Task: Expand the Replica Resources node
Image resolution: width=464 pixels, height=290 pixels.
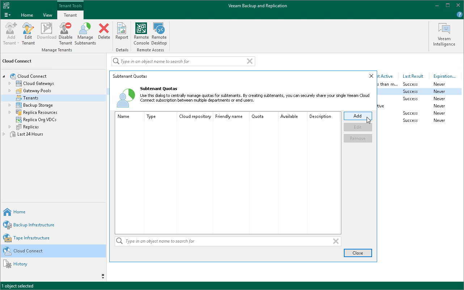Action: (x=10, y=112)
